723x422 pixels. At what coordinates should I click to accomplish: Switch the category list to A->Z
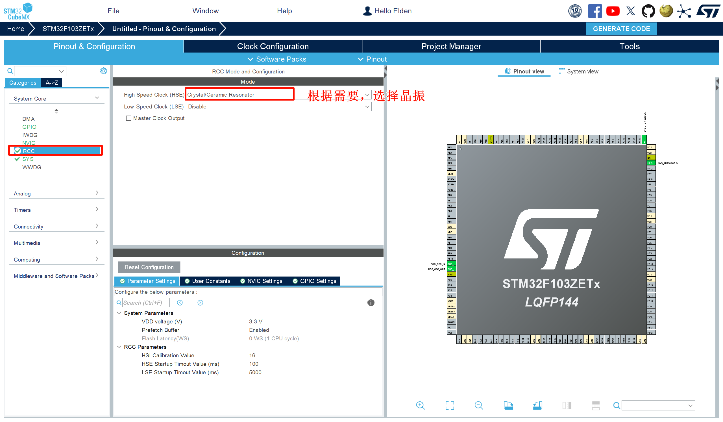pos(52,83)
